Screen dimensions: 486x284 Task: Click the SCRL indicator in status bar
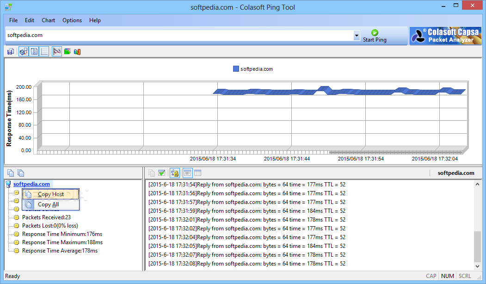tap(465, 276)
